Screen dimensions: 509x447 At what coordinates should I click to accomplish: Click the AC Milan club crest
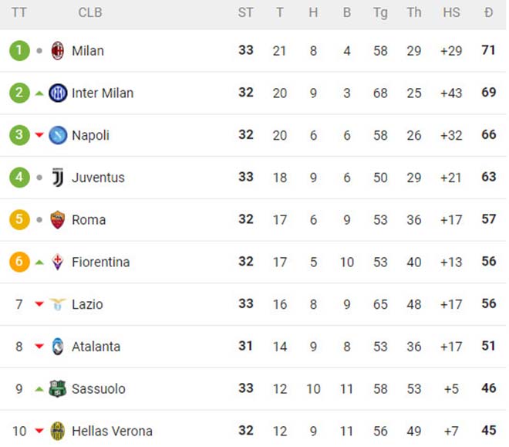pyautogui.click(x=58, y=51)
